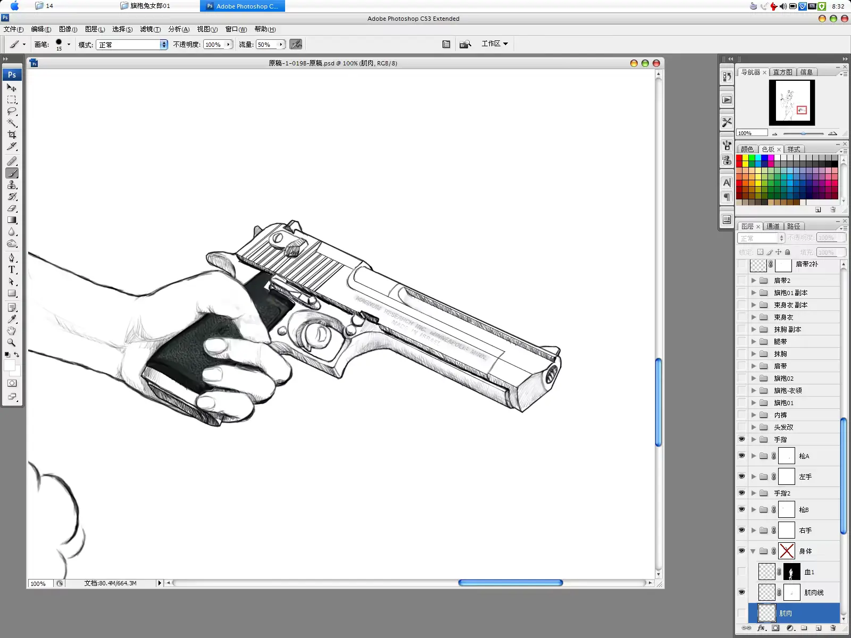Open the 文件 file menu
Image resolution: width=851 pixels, height=638 pixels.
13,29
